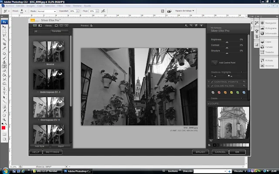The image size is (279, 174).
Task: Click the Silver Efex Pro pan hand tool
Action: [196, 26]
